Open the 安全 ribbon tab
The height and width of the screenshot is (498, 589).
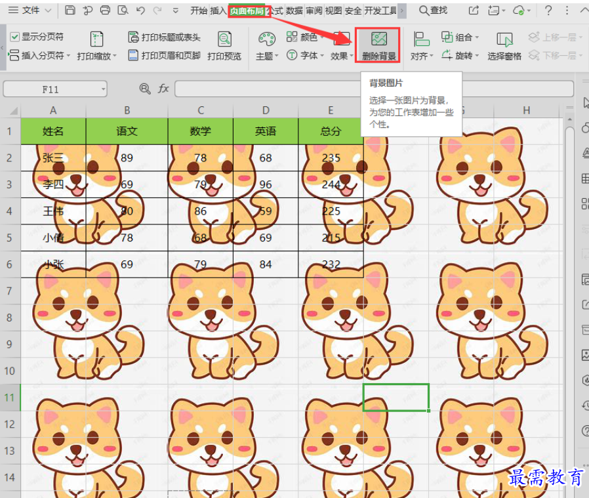pos(353,11)
